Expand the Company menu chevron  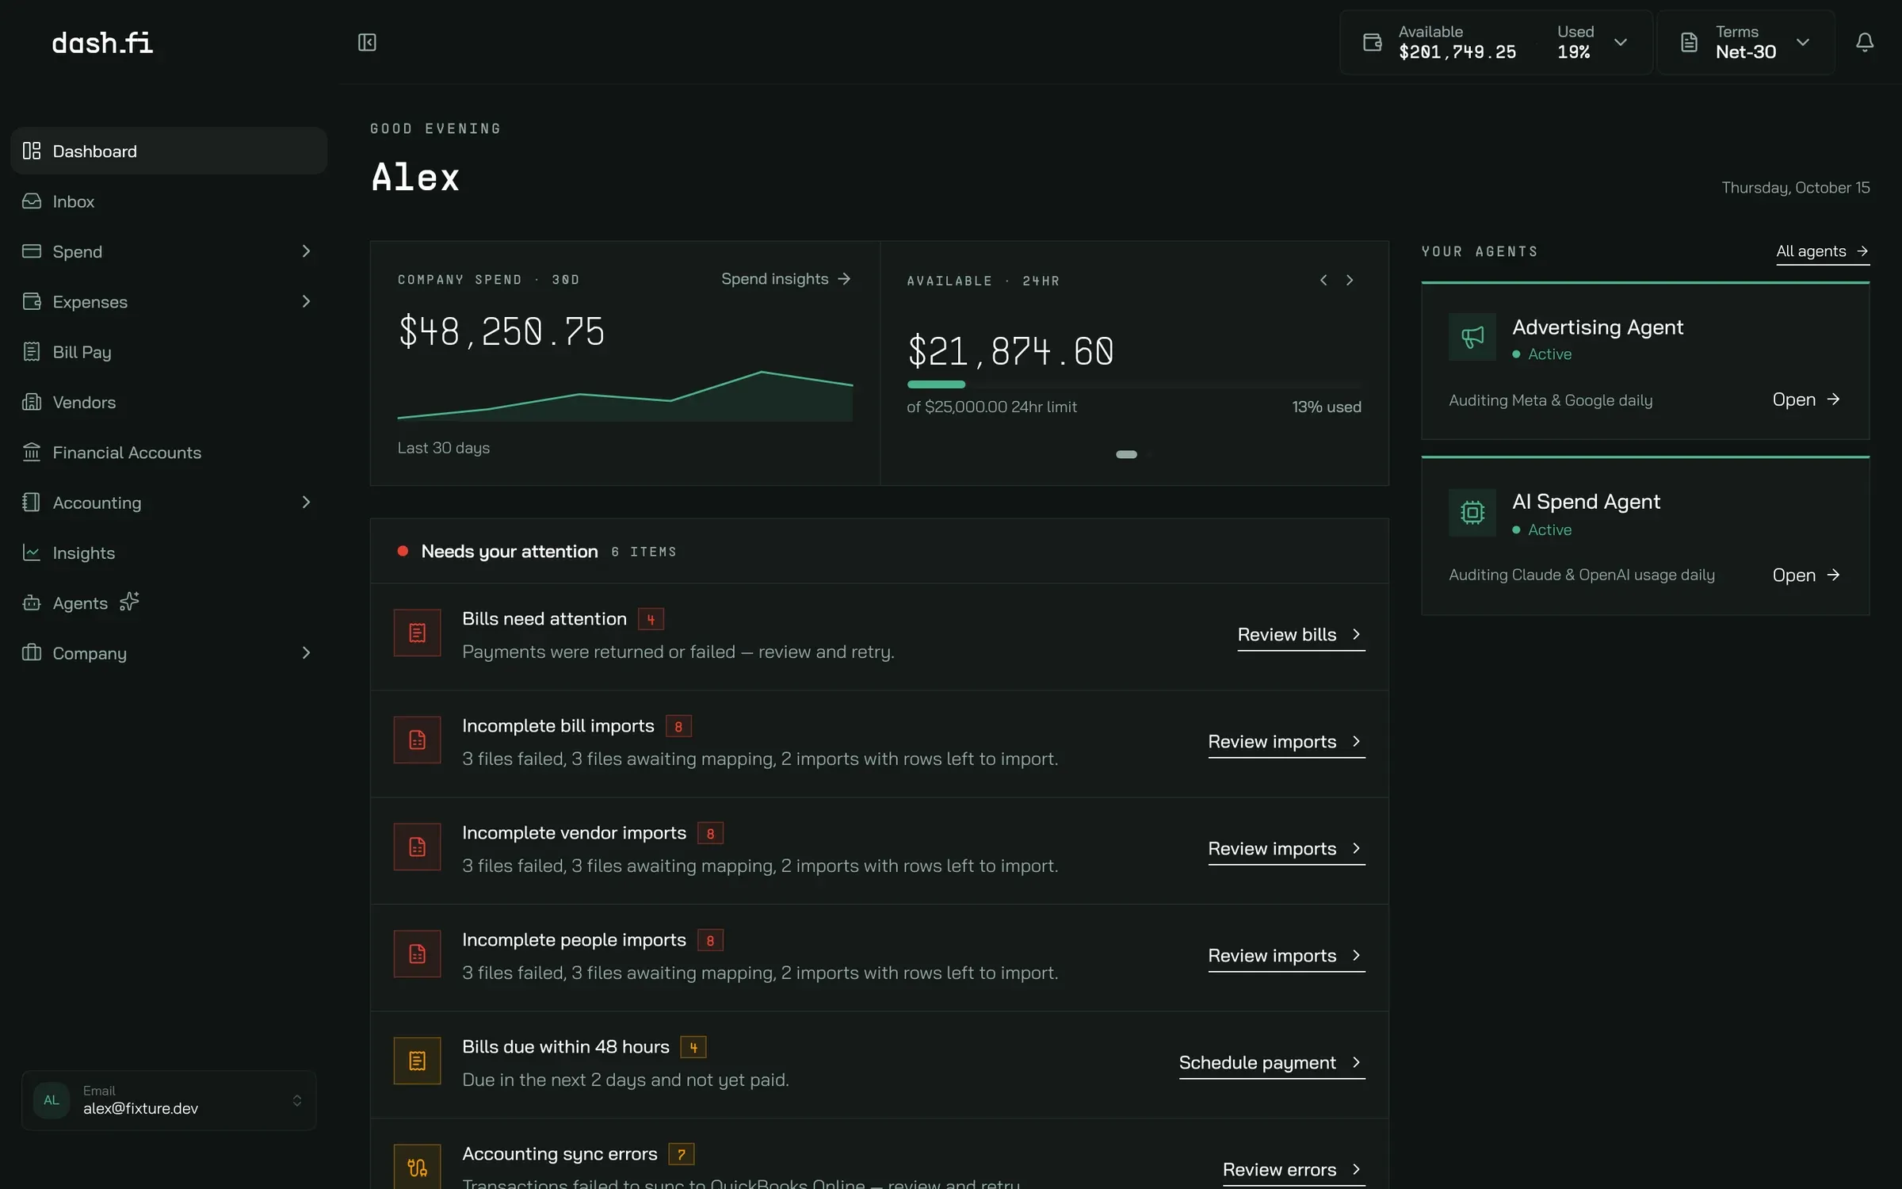(306, 652)
